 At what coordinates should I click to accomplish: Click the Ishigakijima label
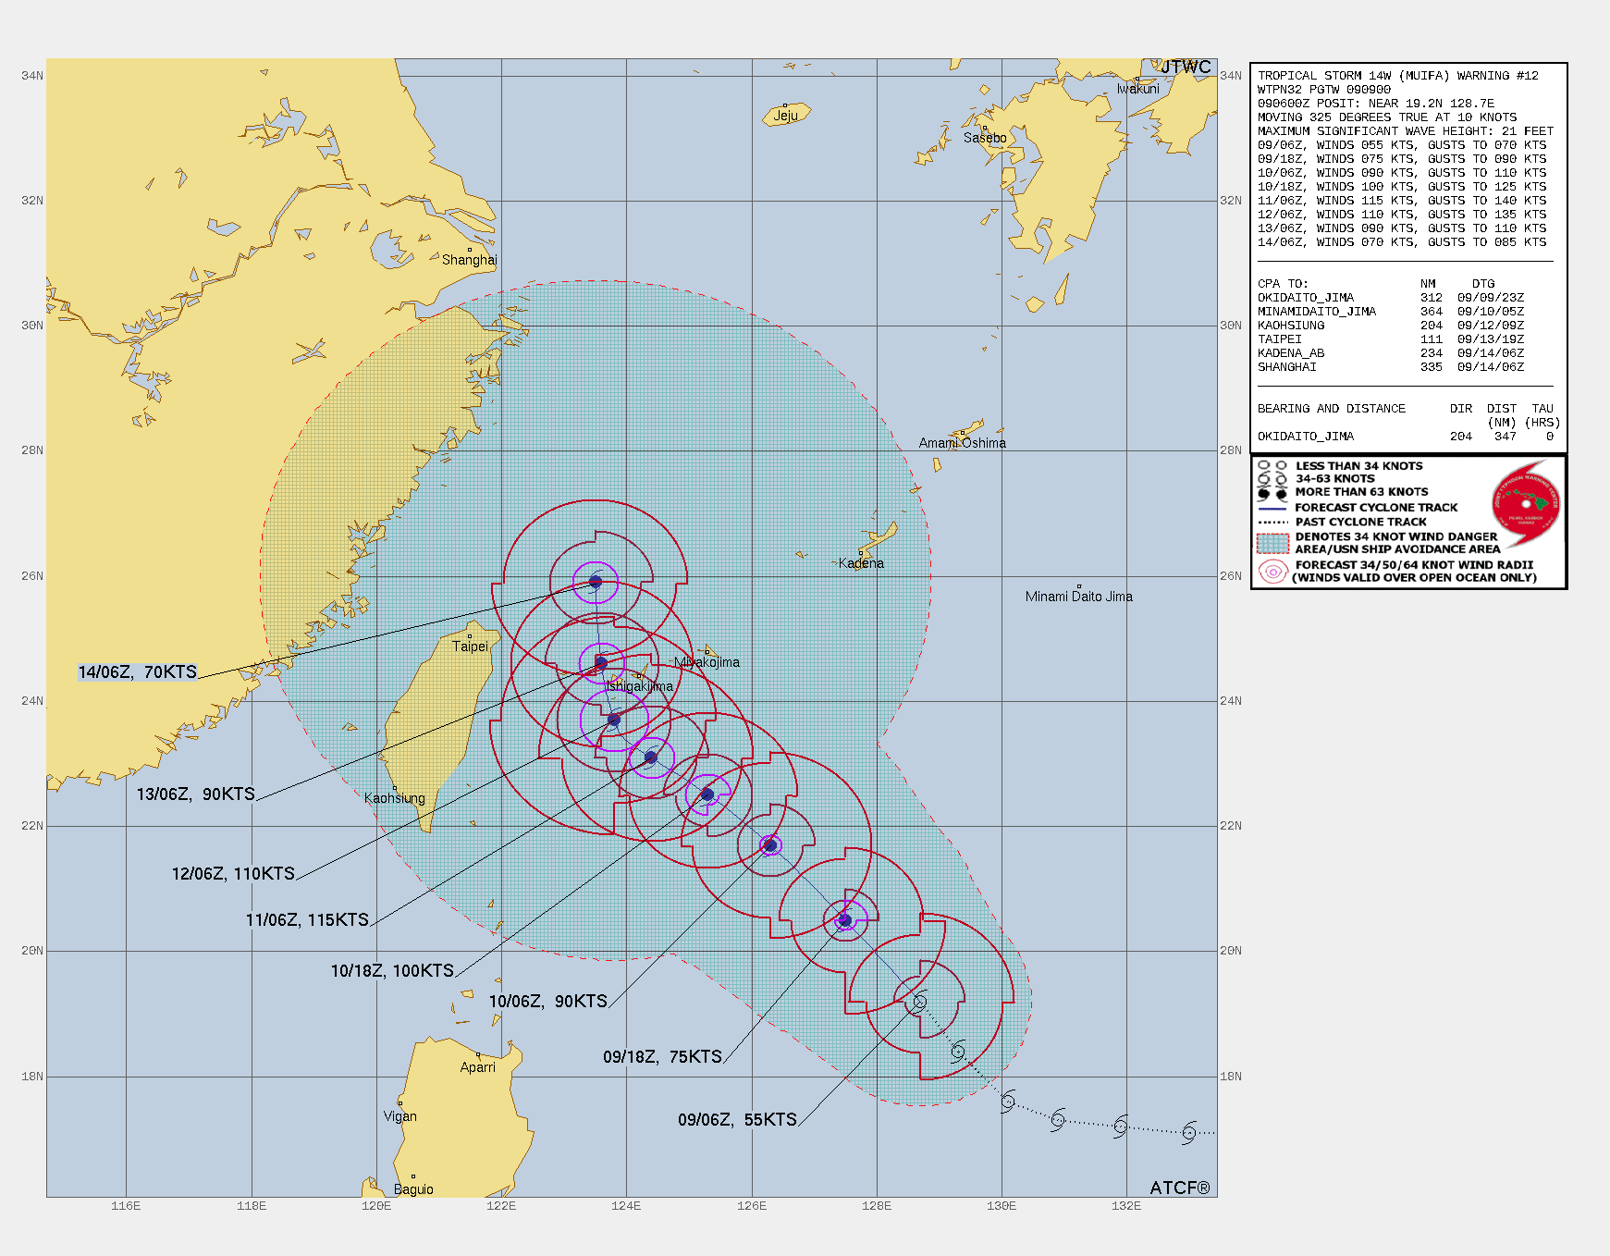click(639, 686)
